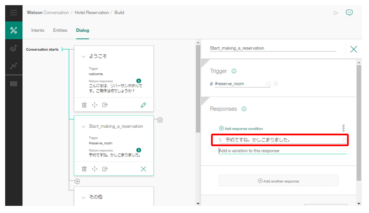369x213 pixels.
Task: Click the ようこそ response count badge
Action: (x=139, y=81)
